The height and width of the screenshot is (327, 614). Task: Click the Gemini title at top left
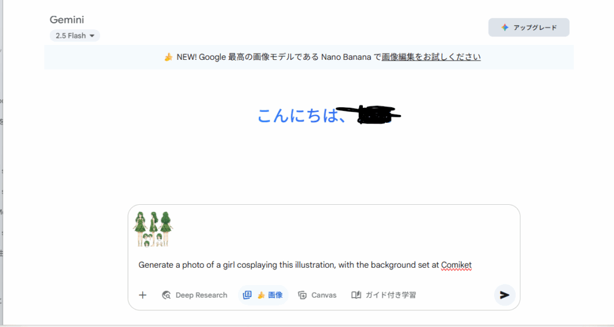point(67,20)
